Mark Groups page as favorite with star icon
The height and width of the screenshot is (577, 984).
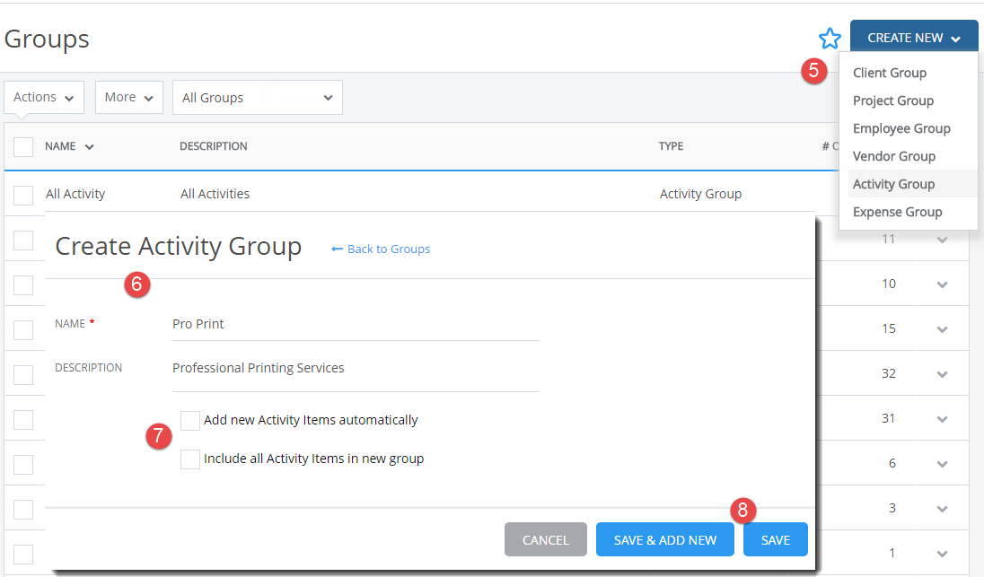(x=830, y=39)
